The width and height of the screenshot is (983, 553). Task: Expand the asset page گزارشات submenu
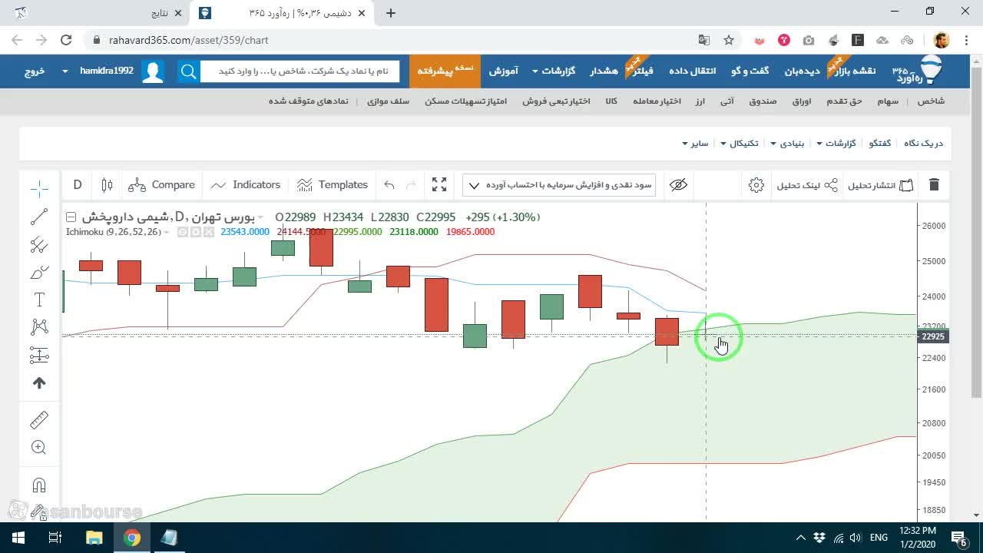836,144
